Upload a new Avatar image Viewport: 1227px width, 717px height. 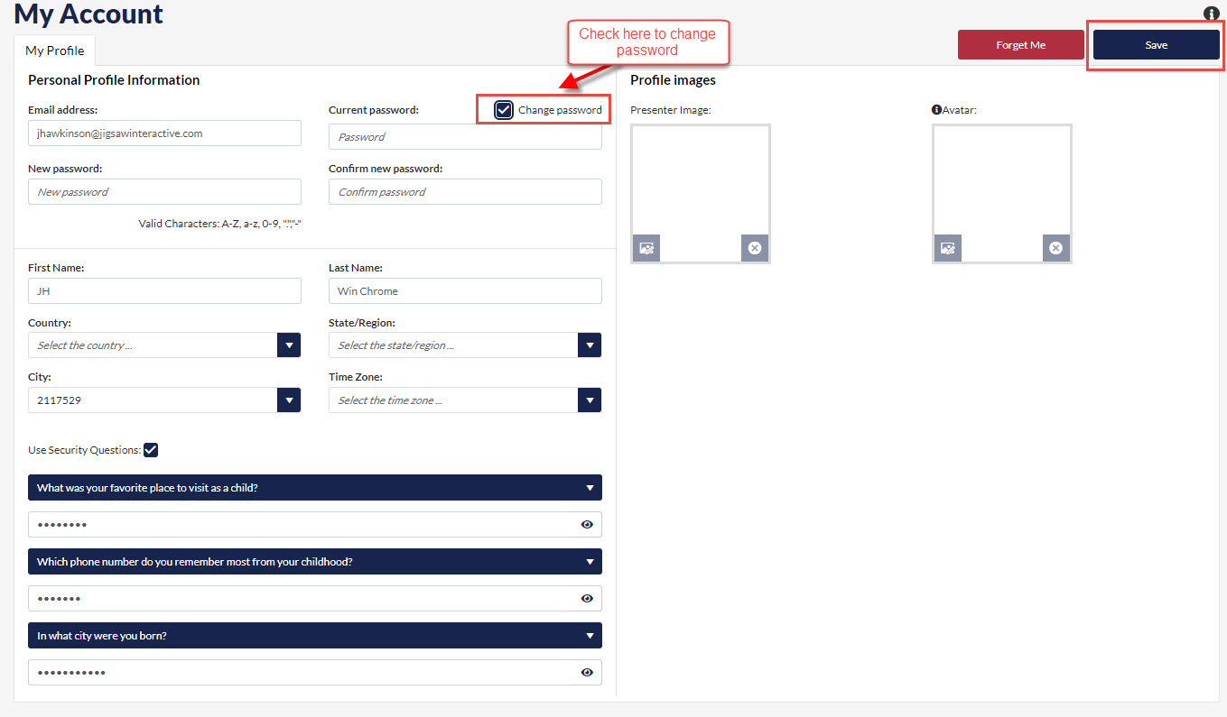click(x=947, y=248)
